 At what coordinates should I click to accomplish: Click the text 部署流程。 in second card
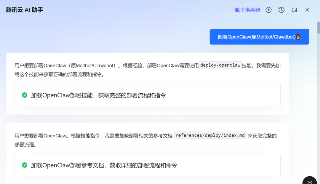click(25, 145)
